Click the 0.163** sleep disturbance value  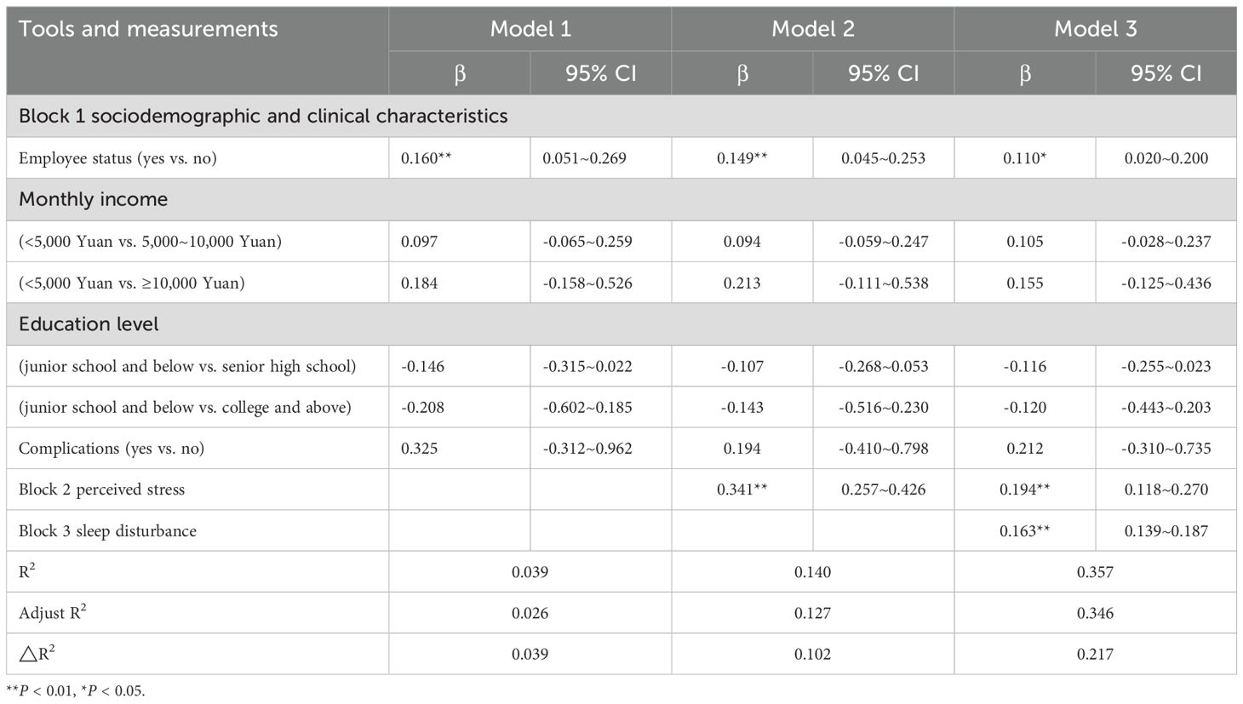pos(1025,531)
